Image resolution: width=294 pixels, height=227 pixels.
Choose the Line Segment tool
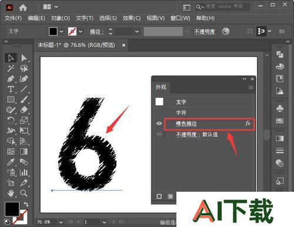24,89
